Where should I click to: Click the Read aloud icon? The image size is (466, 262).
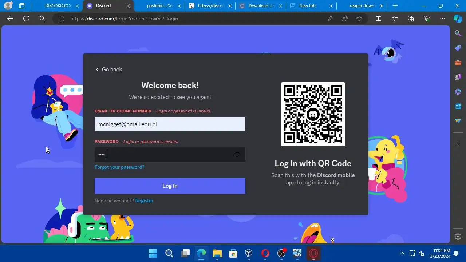(x=345, y=19)
